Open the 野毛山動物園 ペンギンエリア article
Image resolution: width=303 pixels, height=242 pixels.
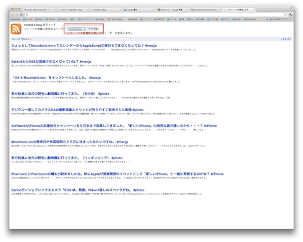[67, 158]
